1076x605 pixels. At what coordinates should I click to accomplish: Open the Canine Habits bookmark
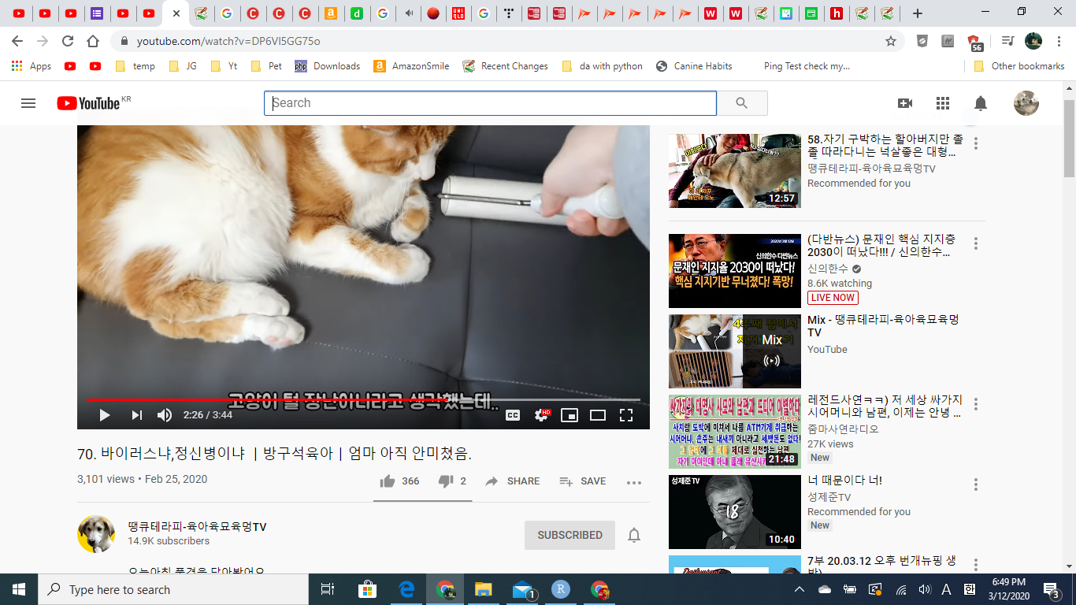click(x=694, y=66)
